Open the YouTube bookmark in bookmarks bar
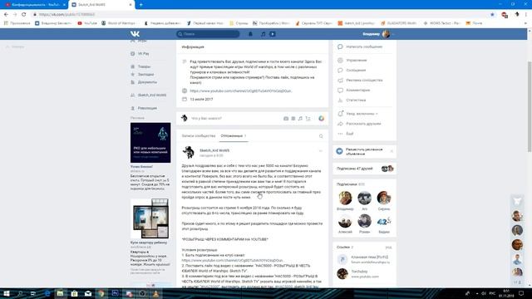This screenshot has width=532, height=299. 87,23
